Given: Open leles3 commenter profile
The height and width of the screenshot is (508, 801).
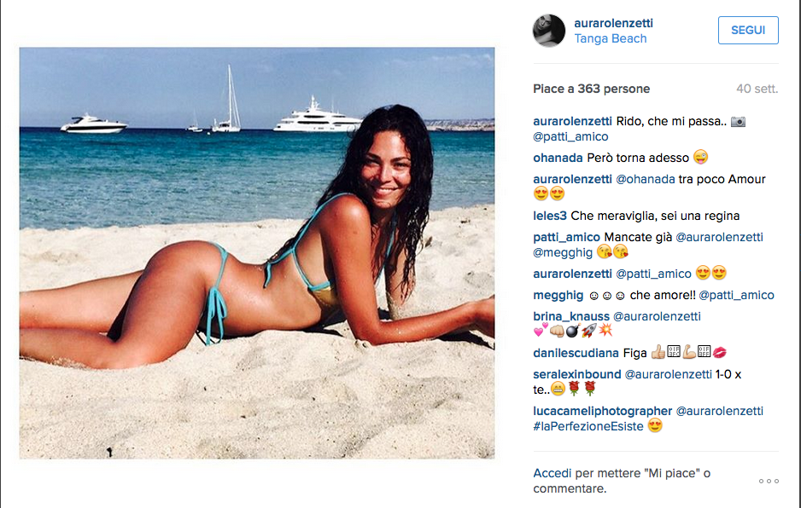Looking at the screenshot, I should (550, 216).
